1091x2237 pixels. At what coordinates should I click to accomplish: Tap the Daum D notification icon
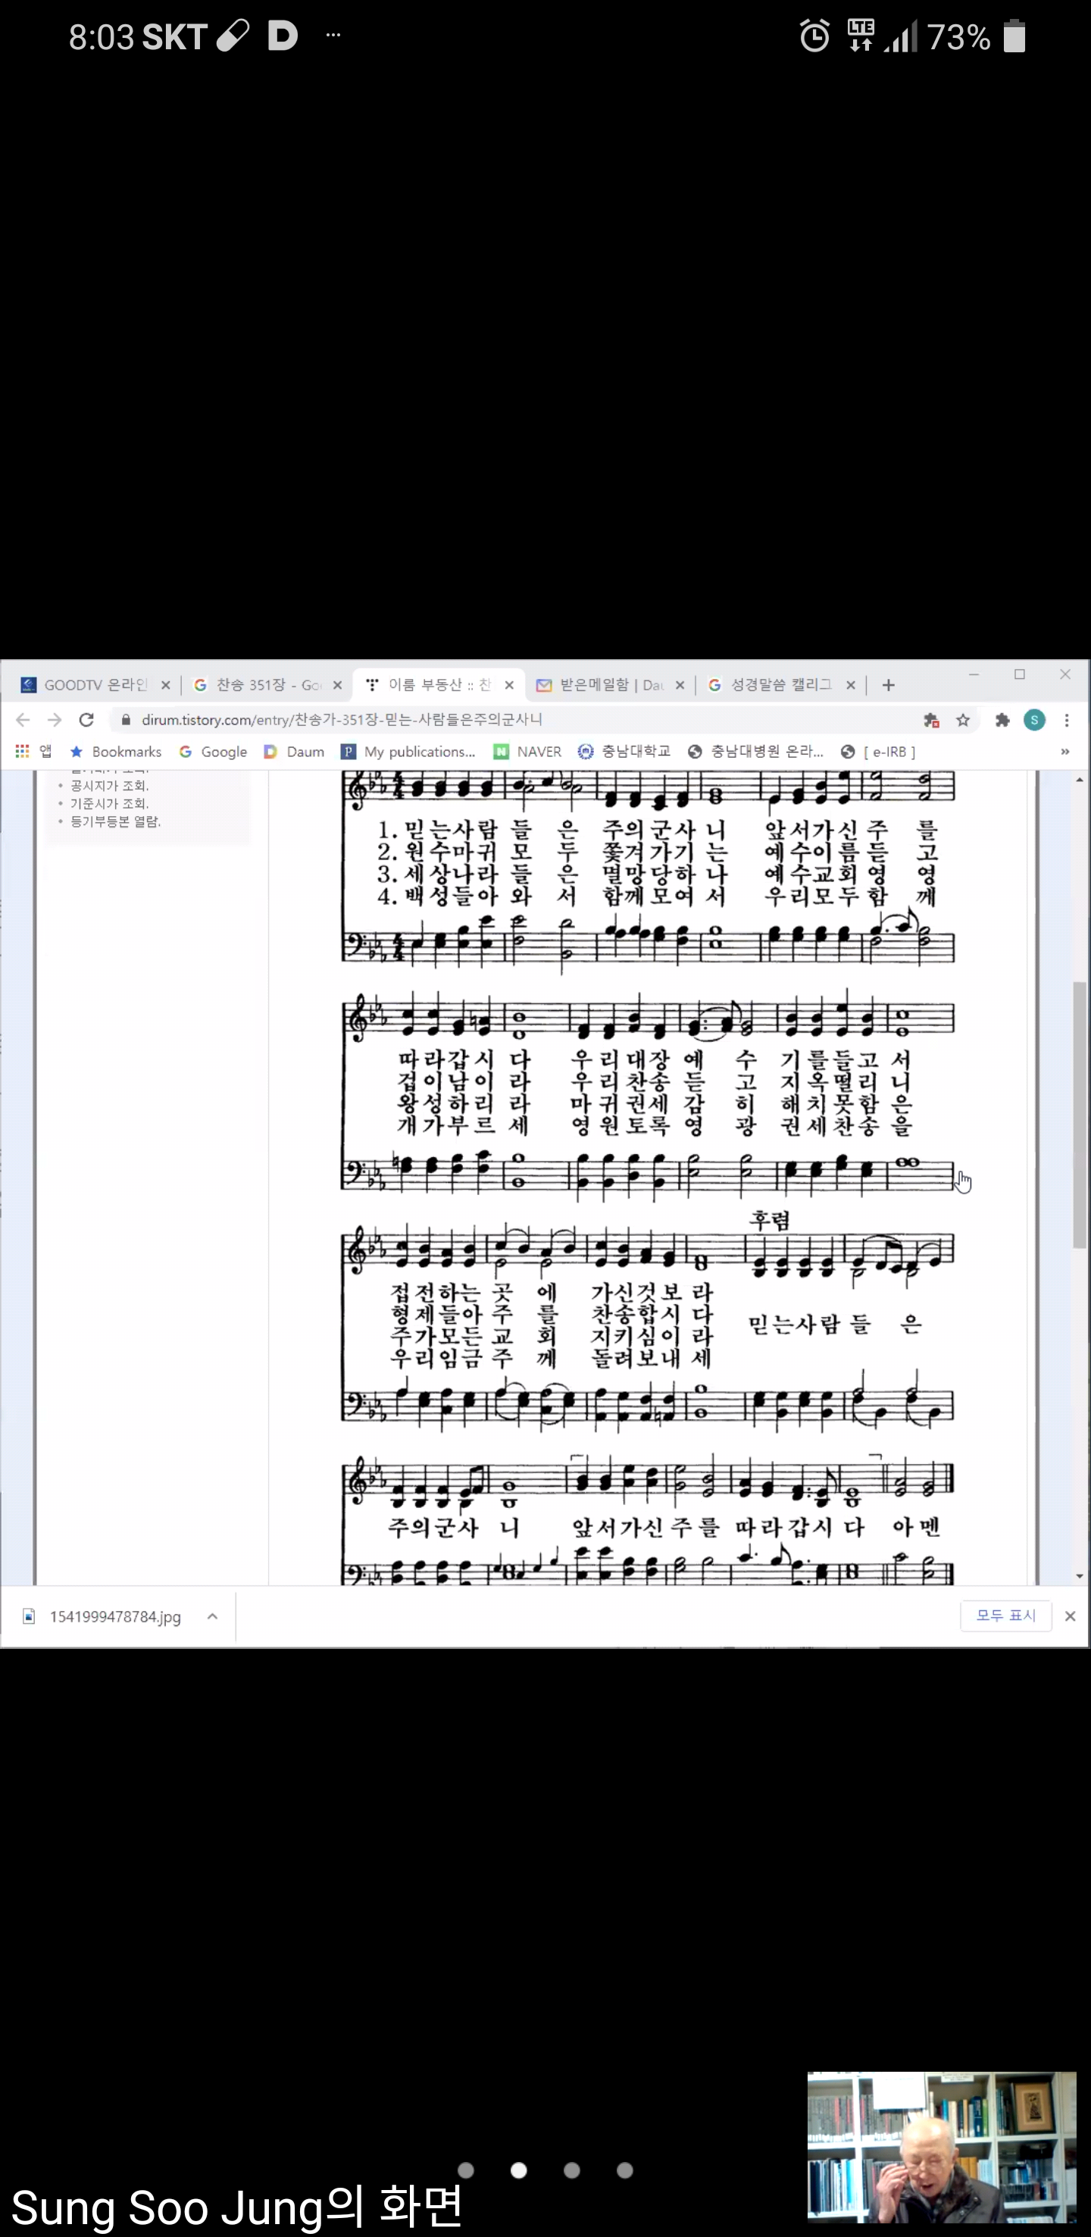(x=282, y=36)
